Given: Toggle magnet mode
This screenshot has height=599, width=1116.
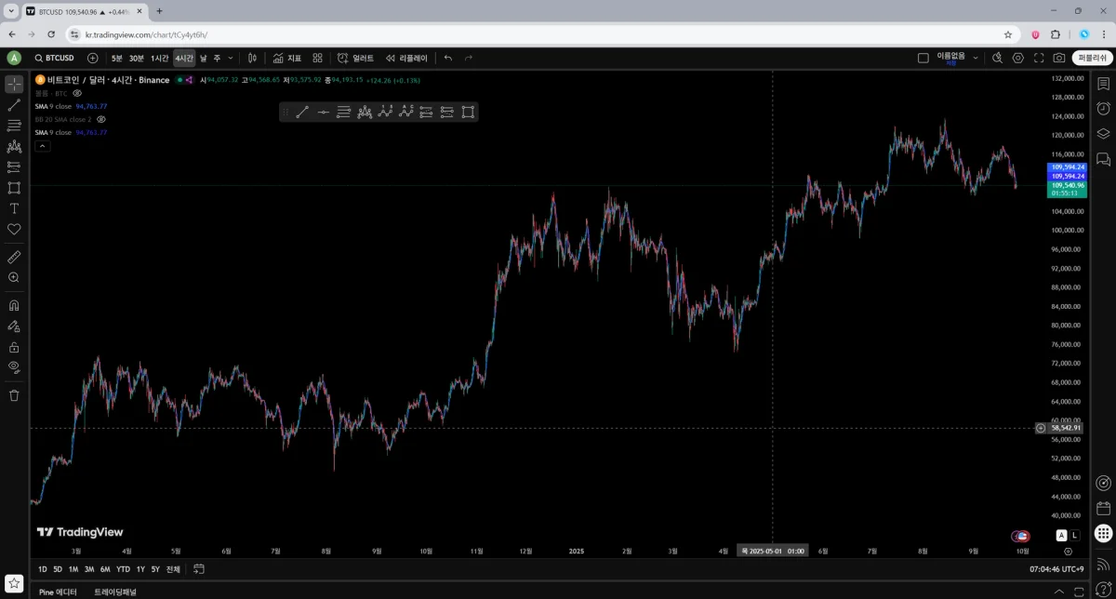Looking at the screenshot, I should point(14,305).
